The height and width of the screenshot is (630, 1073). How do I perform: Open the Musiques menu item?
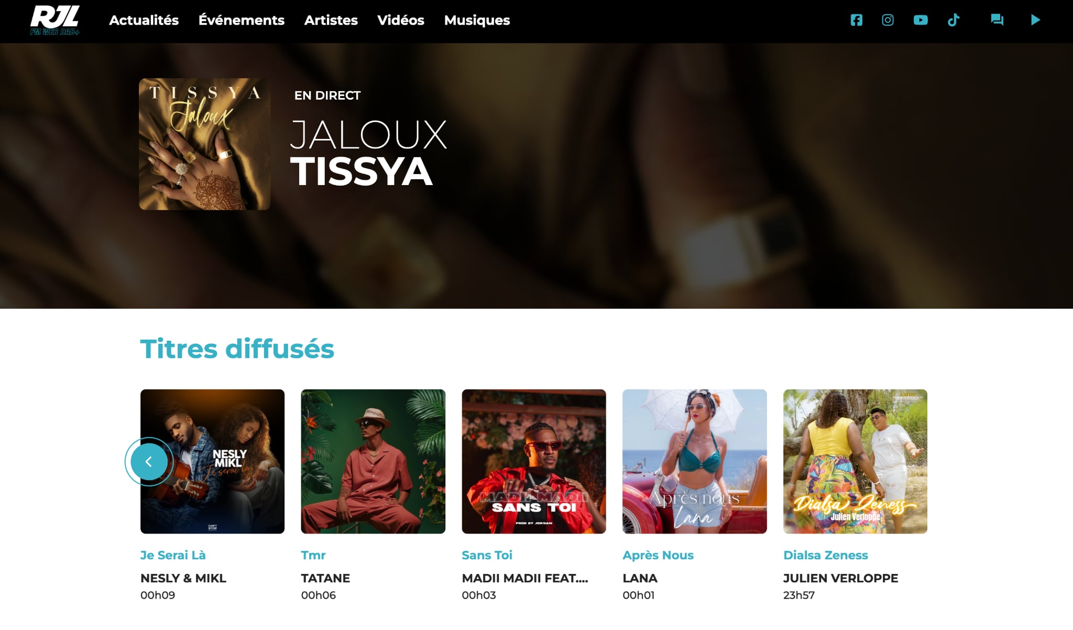(x=477, y=20)
